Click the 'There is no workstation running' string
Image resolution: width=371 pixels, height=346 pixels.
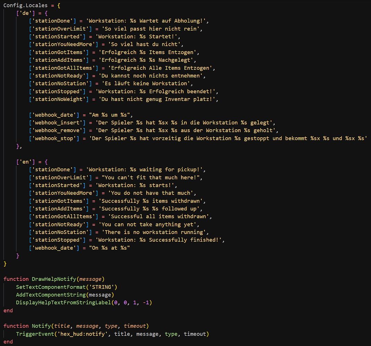click(x=155, y=232)
